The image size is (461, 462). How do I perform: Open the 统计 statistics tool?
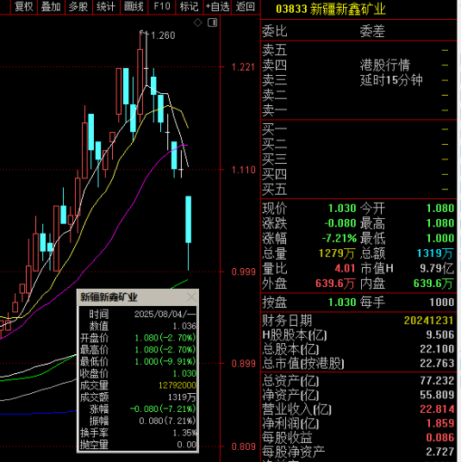pyautogui.click(x=106, y=7)
